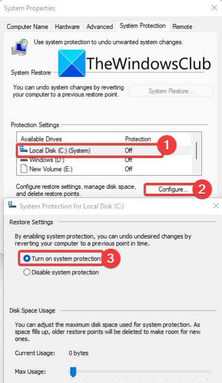Viewport: 222px width, 383px height.
Task: Select Windows (D:) drive row
Action: pos(104,160)
